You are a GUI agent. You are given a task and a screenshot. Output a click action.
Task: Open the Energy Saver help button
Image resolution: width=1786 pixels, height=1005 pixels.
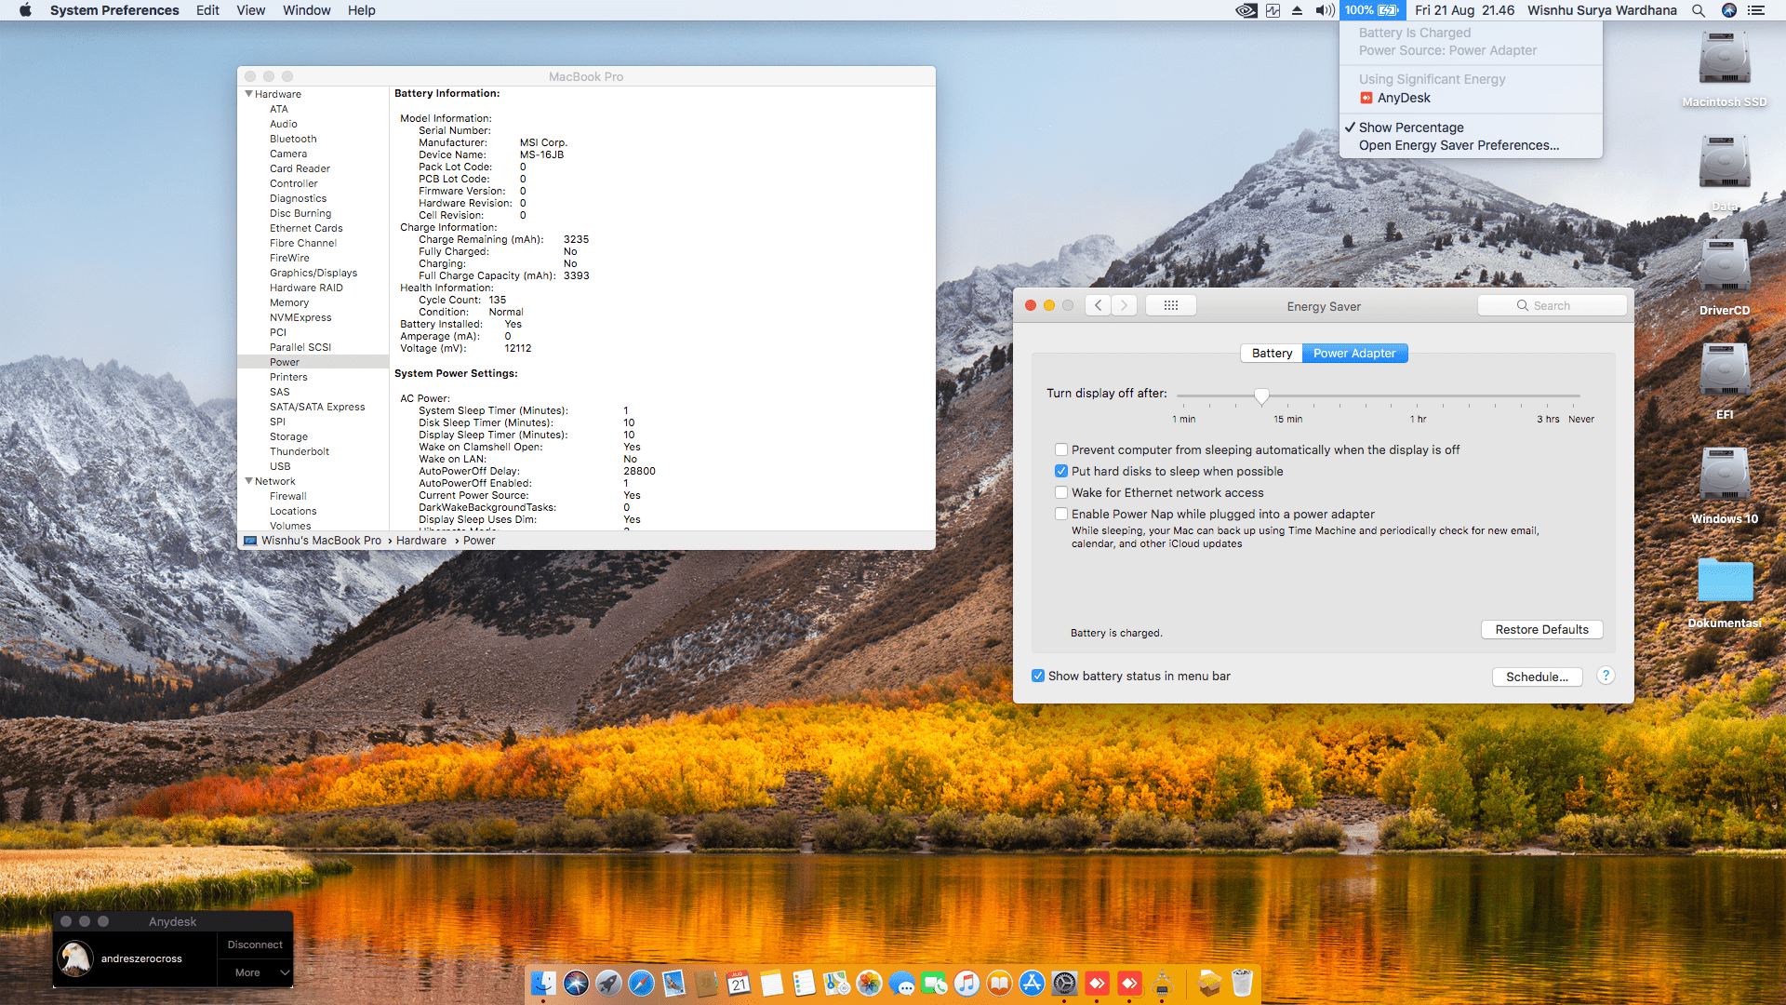coord(1606,676)
